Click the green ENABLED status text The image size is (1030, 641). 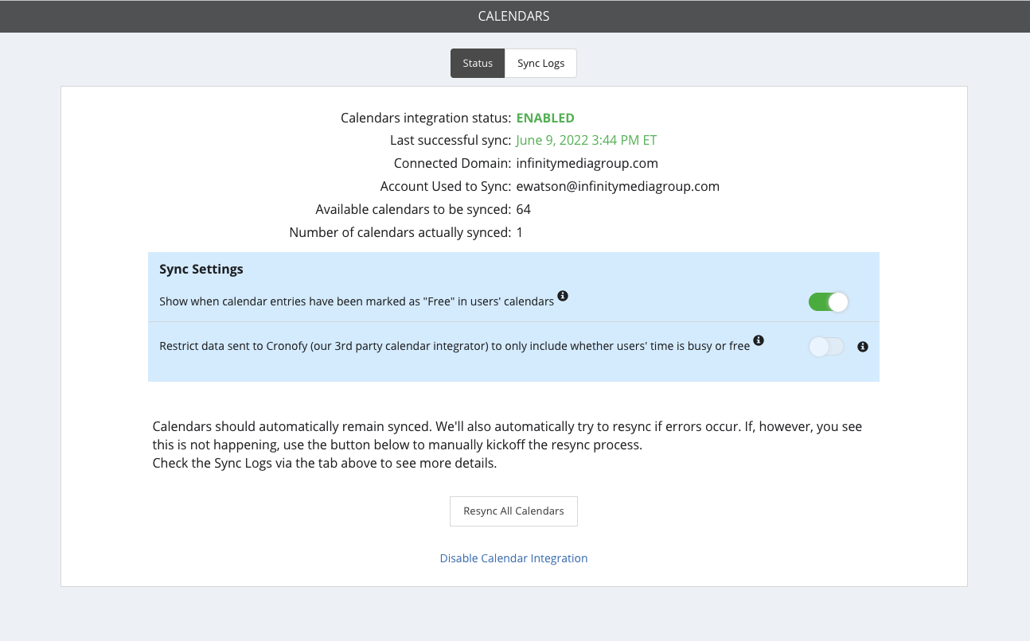pos(545,118)
